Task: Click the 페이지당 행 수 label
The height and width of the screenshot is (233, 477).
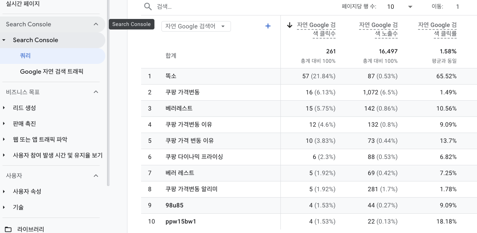Action: tap(359, 7)
